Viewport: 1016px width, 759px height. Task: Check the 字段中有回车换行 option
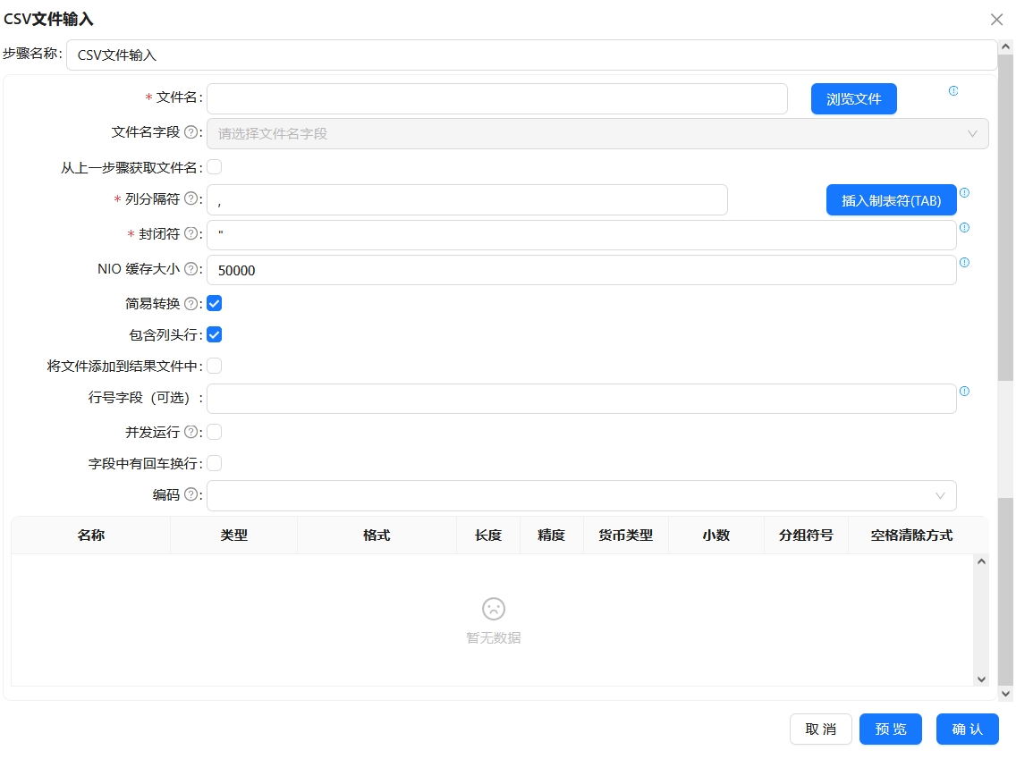coord(215,463)
